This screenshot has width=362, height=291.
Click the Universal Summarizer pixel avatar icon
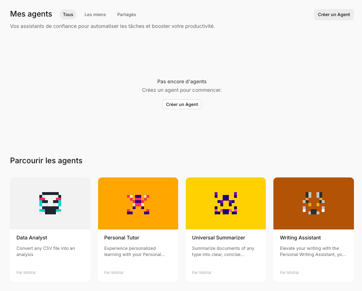click(x=226, y=203)
